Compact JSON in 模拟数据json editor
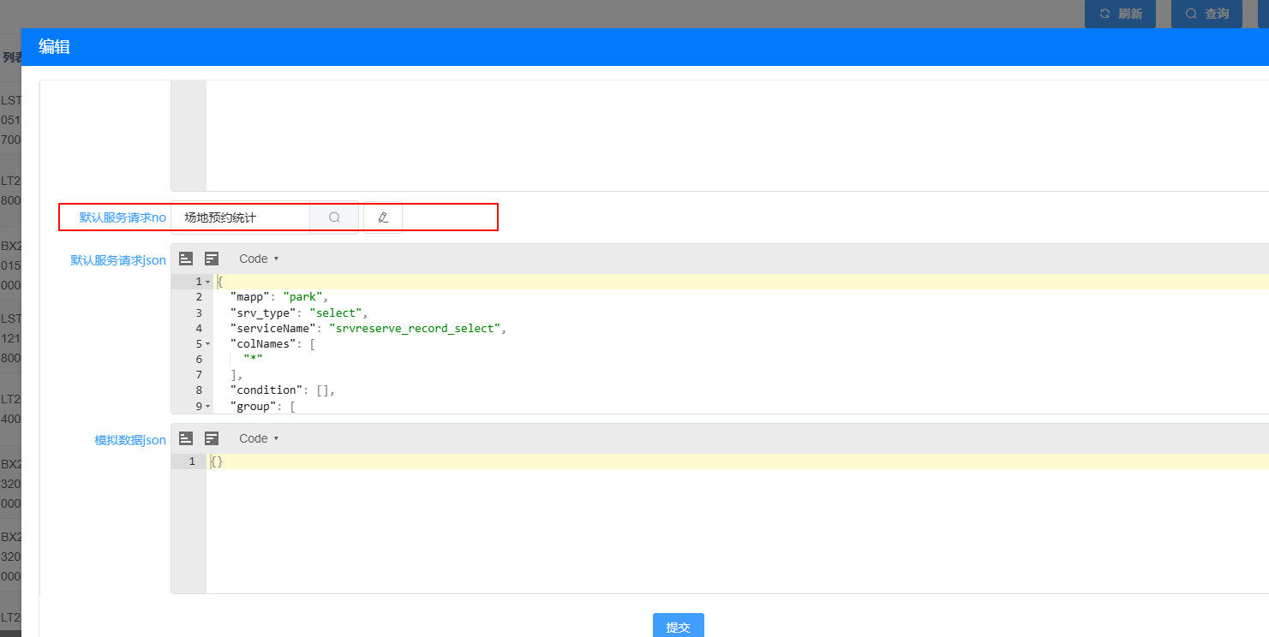This screenshot has width=1269, height=637. (x=212, y=438)
